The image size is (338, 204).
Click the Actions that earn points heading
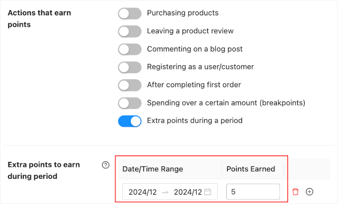(39, 18)
